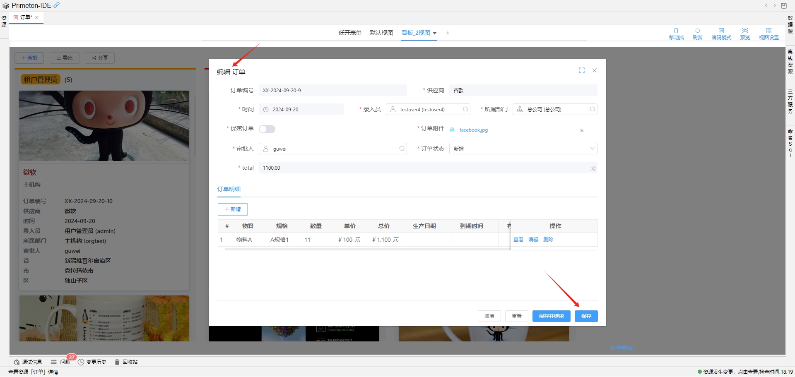The image size is (795, 377).
Task: Select the 订单明细 tab
Action: click(229, 189)
